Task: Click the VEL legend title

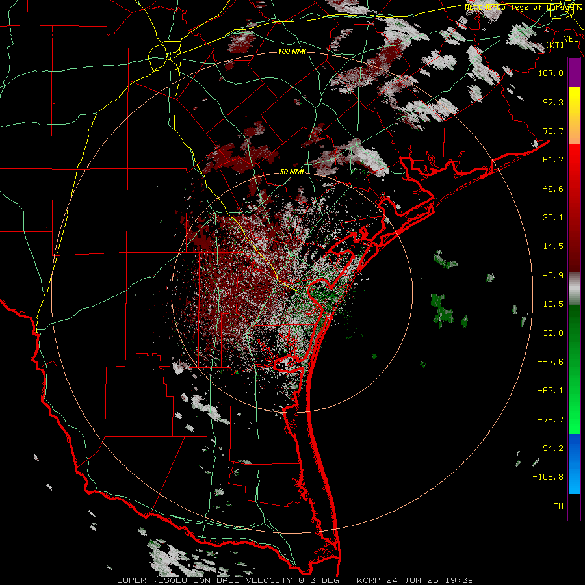Action: pos(571,39)
